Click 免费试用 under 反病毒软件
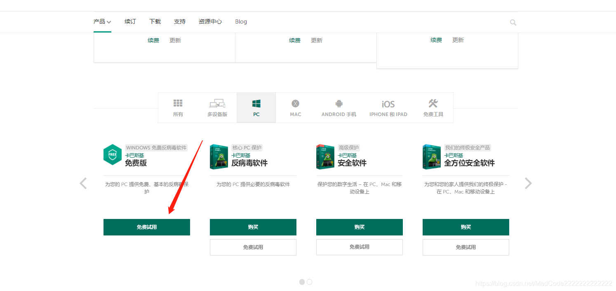 coord(253,247)
